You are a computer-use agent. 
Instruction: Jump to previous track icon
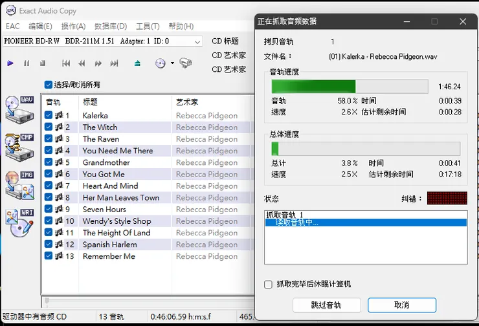[65, 63]
